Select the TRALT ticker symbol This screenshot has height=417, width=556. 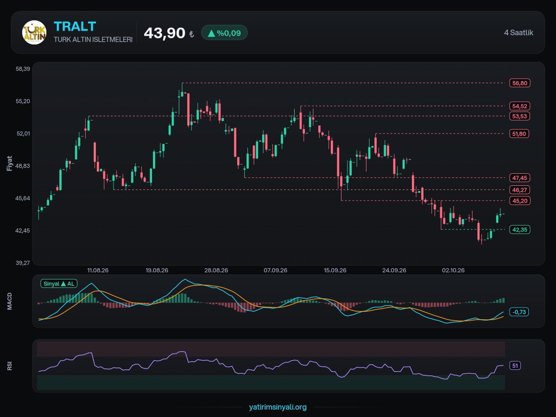(75, 26)
